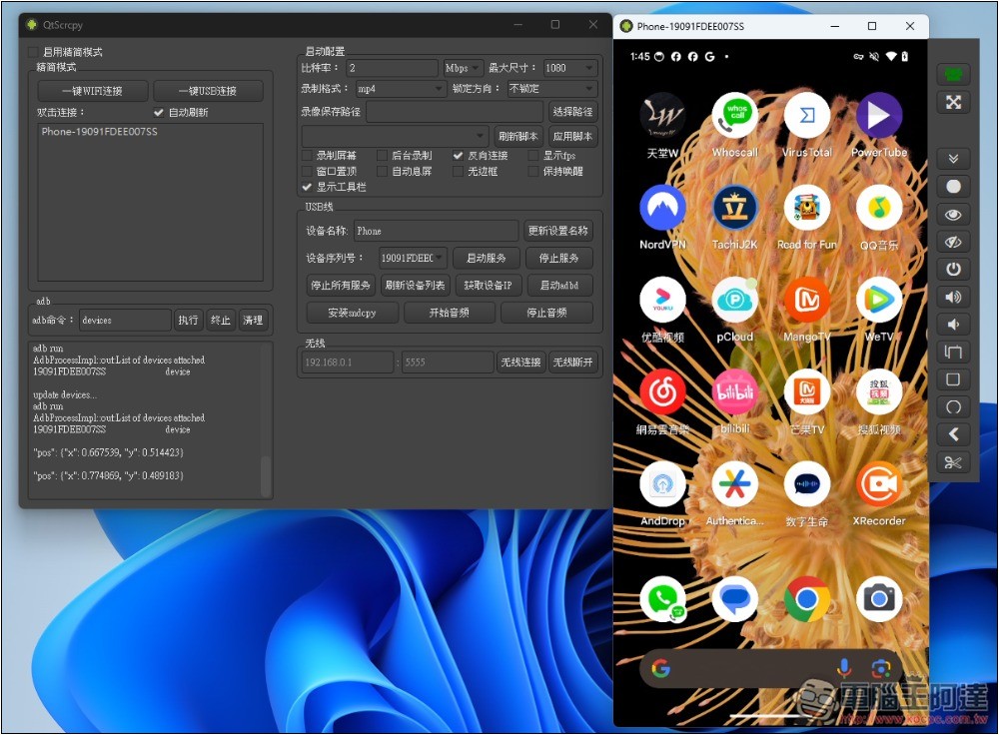The width and height of the screenshot is (999, 735).
Task: Go home with the circle toolbar icon
Action: pos(953,407)
